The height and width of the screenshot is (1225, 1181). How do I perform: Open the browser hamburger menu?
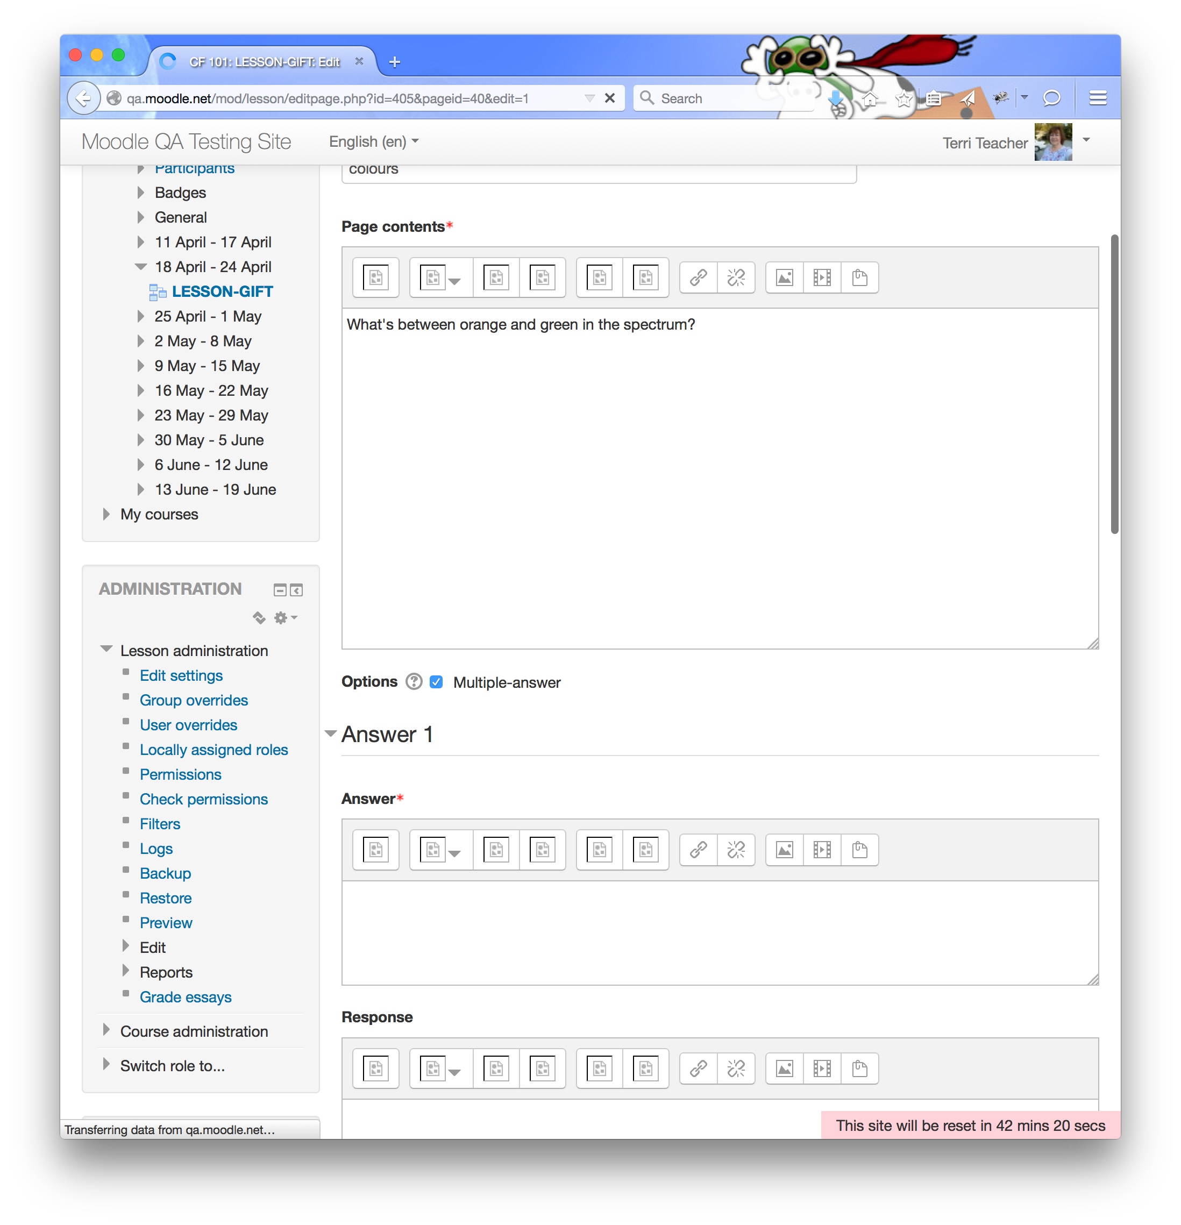tap(1098, 98)
